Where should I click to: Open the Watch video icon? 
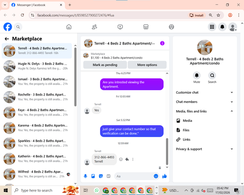tap(120, 27)
